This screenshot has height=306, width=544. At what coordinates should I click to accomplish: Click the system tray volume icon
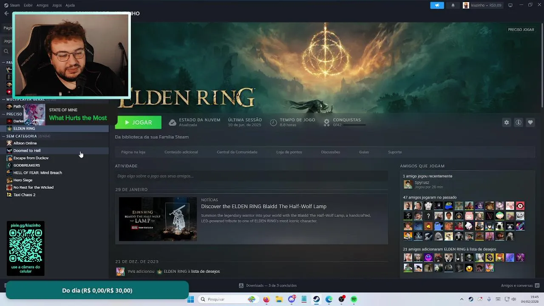coord(514,299)
